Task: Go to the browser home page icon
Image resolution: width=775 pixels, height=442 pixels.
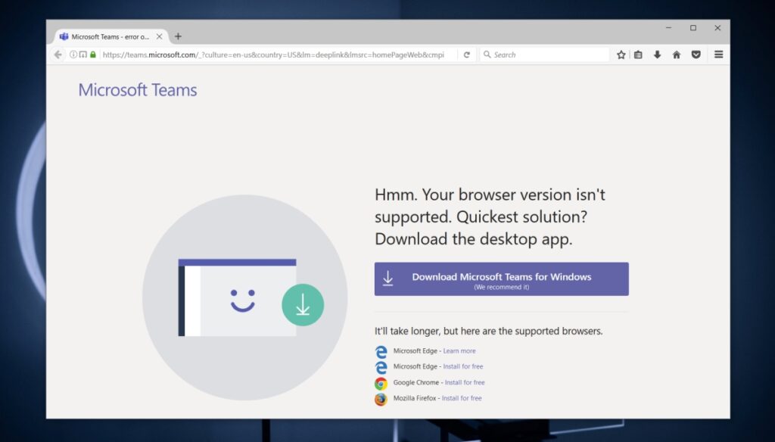Action: tap(676, 54)
